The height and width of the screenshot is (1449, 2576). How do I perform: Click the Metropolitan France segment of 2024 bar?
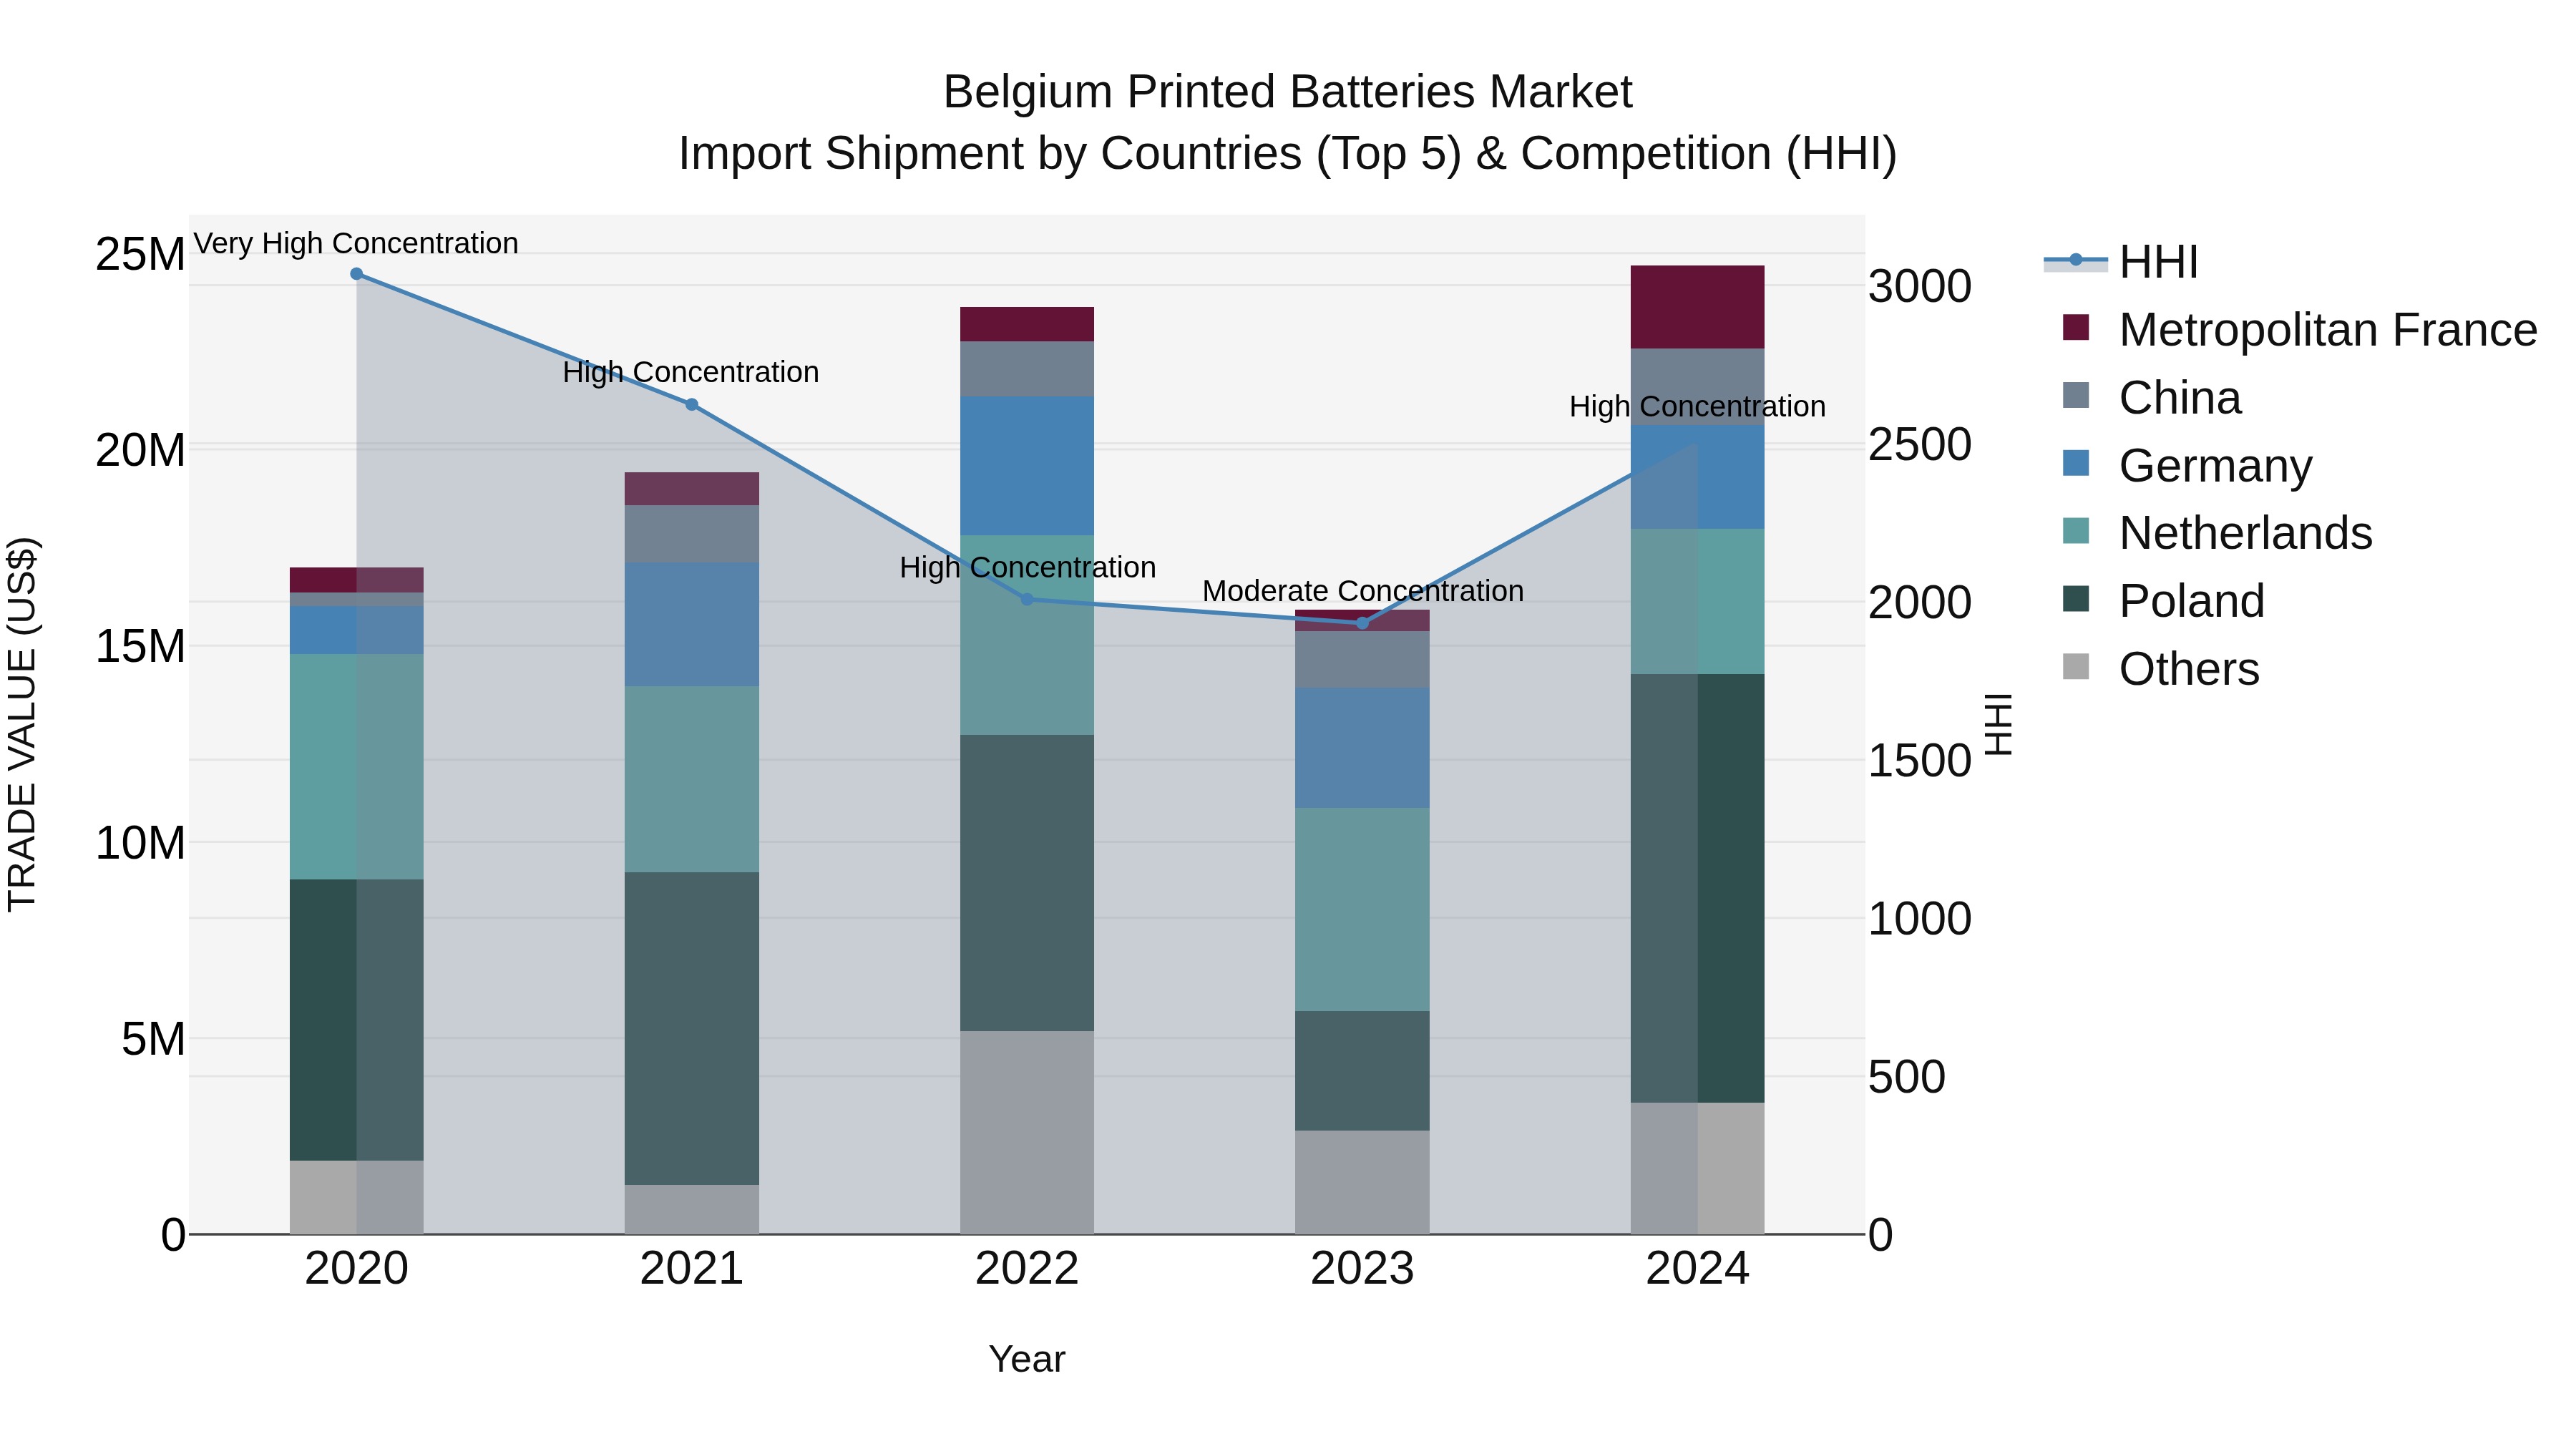pos(1697,307)
